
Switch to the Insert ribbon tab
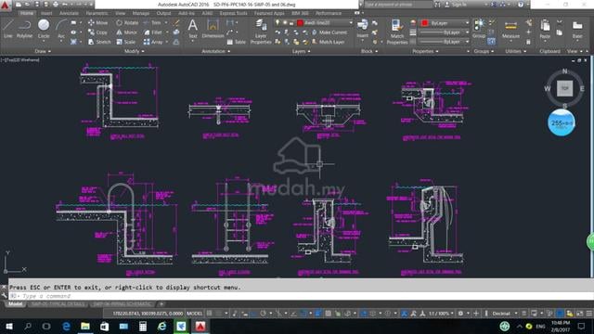(x=46, y=13)
